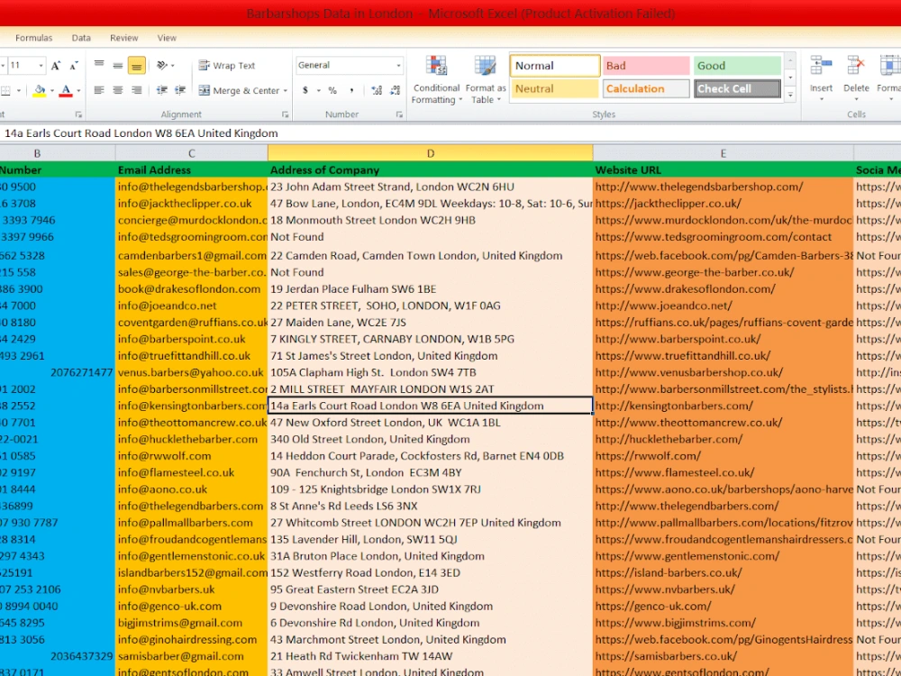Select the 8 St Anne's Rd Leeds cell

[431, 506]
